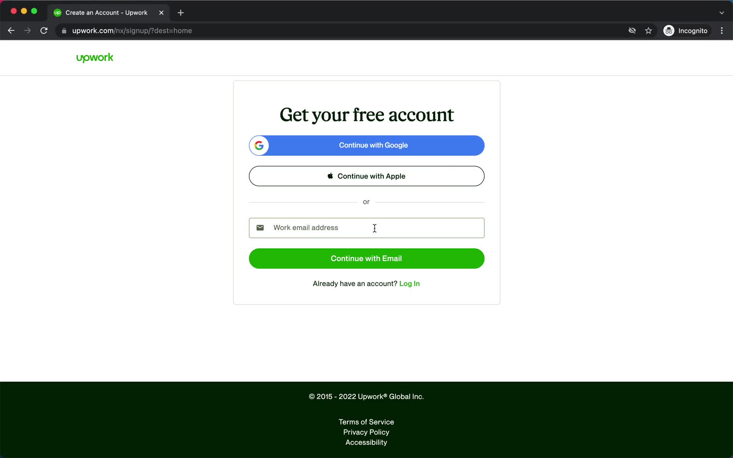Click the envelope icon in email field

click(x=260, y=228)
